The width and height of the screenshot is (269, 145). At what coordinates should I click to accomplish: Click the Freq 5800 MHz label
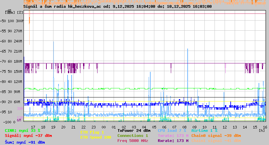132,141
